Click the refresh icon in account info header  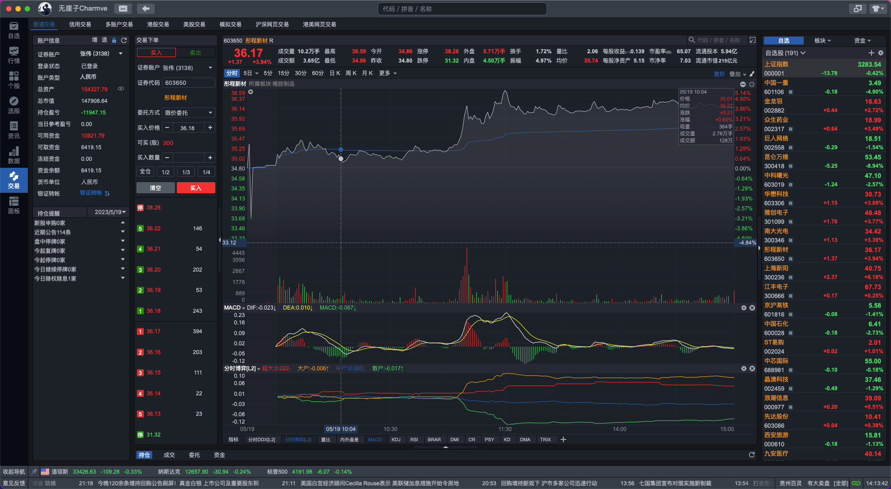pos(124,40)
